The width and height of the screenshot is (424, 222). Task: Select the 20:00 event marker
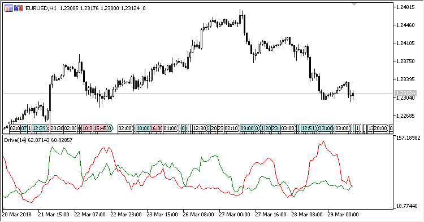pyautogui.click(x=380, y=128)
